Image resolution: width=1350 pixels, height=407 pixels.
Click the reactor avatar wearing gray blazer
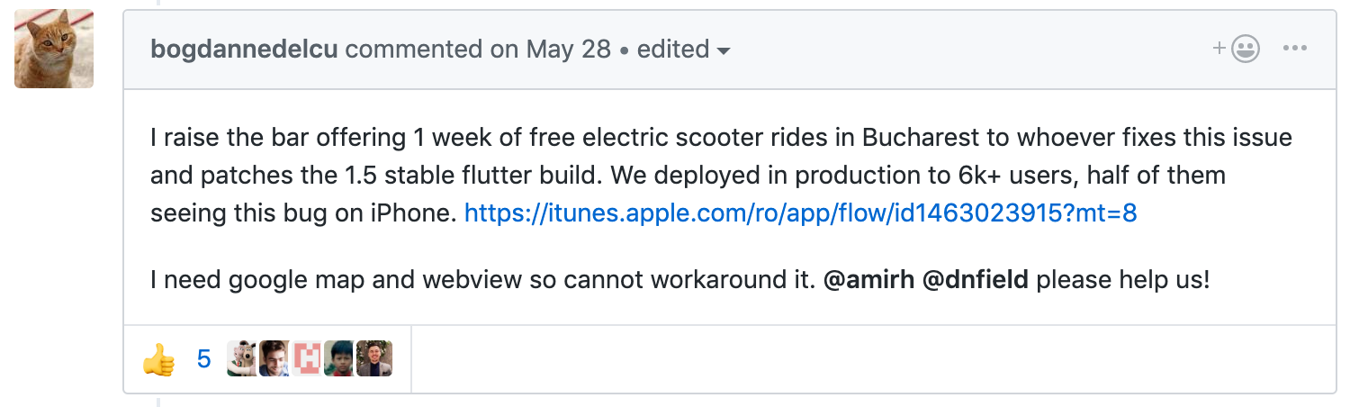tap(373, 358)
